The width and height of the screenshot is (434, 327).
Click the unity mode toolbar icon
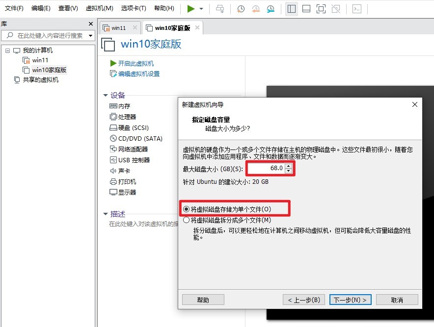coord(336,9)
